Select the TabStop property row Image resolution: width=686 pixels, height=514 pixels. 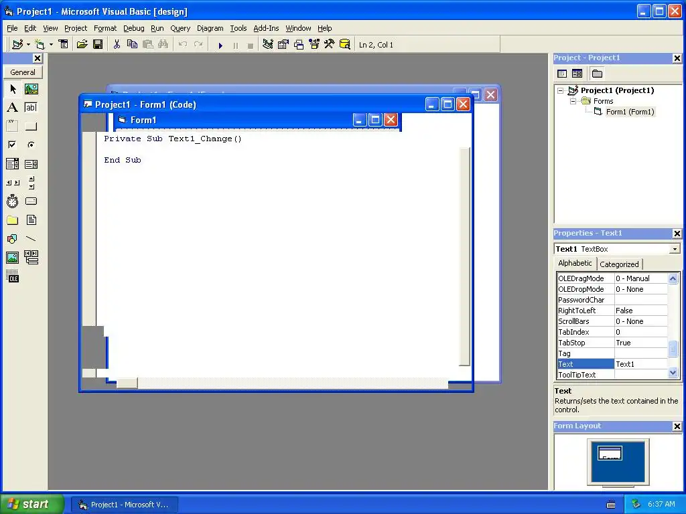point(612,343)
